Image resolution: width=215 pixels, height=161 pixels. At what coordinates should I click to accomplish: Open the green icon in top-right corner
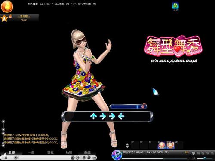176,6
